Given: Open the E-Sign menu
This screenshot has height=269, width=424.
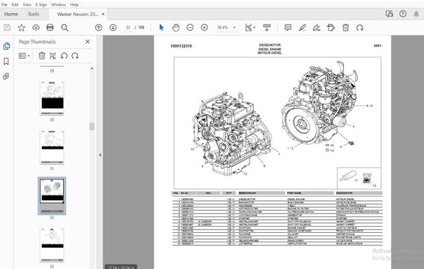Looking at the screenshot, I should [41, 5].
